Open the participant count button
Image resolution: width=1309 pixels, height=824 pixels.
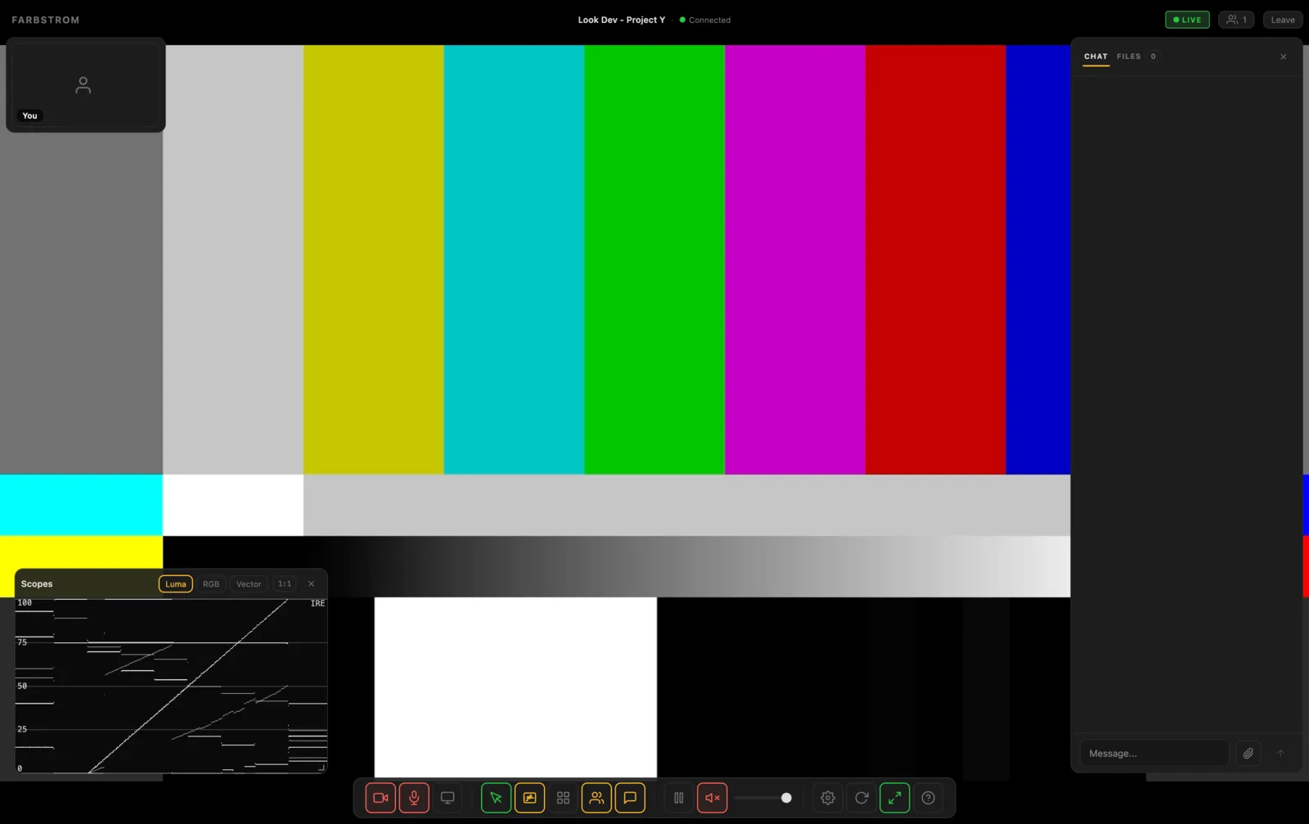tap(1236, 20)
